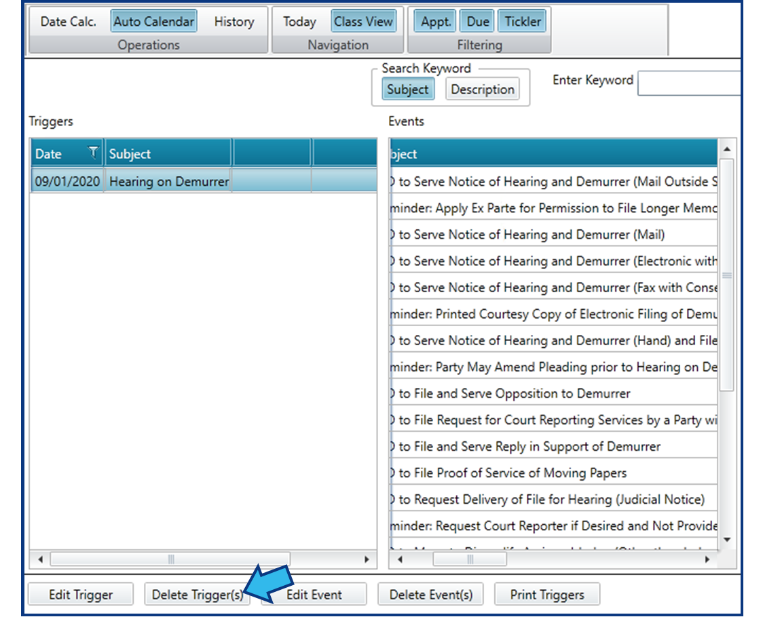Select event Serve Notice Demurrer (Electronic with

click(x=554, y=261)
